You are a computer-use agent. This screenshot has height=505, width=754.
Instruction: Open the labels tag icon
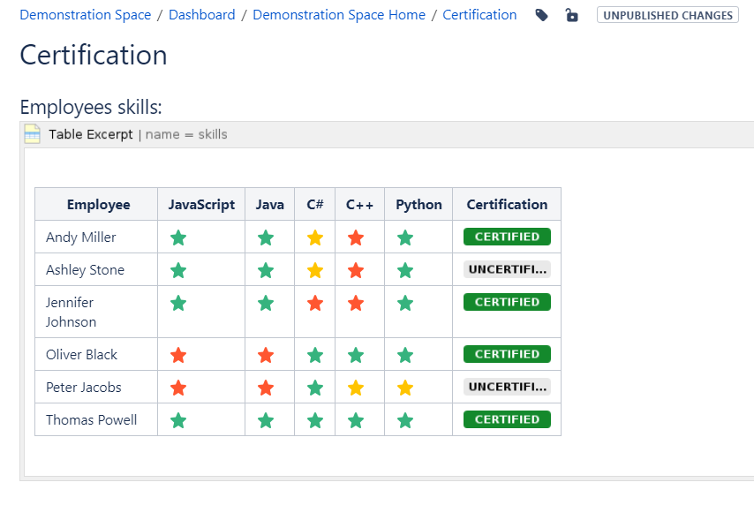pos(541,15)
